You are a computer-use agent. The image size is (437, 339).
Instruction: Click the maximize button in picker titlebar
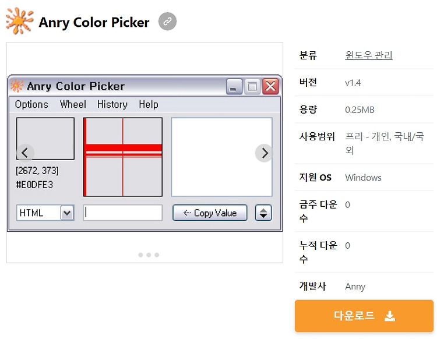[x=252, y=86]
